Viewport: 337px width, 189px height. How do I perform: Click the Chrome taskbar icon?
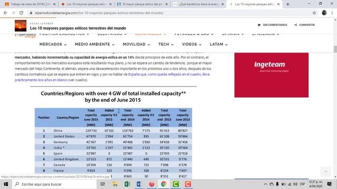[x=164, y=184]
